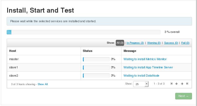Go to next page arrow
The image size is (197, 106).
(182, 84)
